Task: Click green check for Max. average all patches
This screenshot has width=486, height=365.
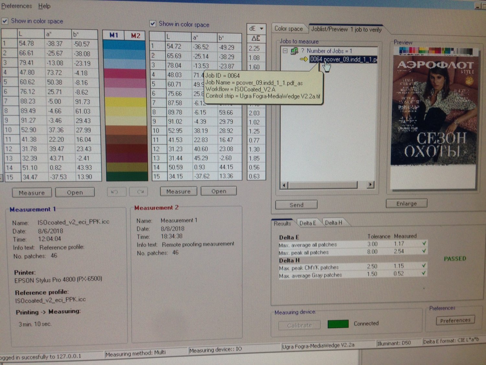Action: [424, 243]
